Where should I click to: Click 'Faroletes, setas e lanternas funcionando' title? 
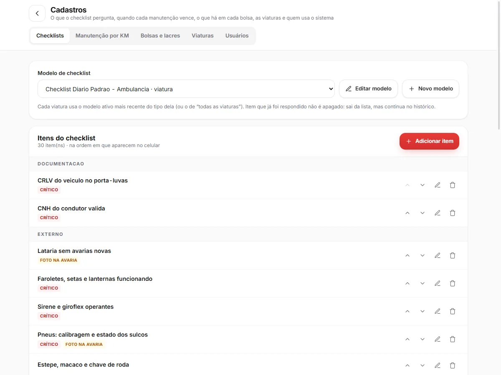point(95,279)
